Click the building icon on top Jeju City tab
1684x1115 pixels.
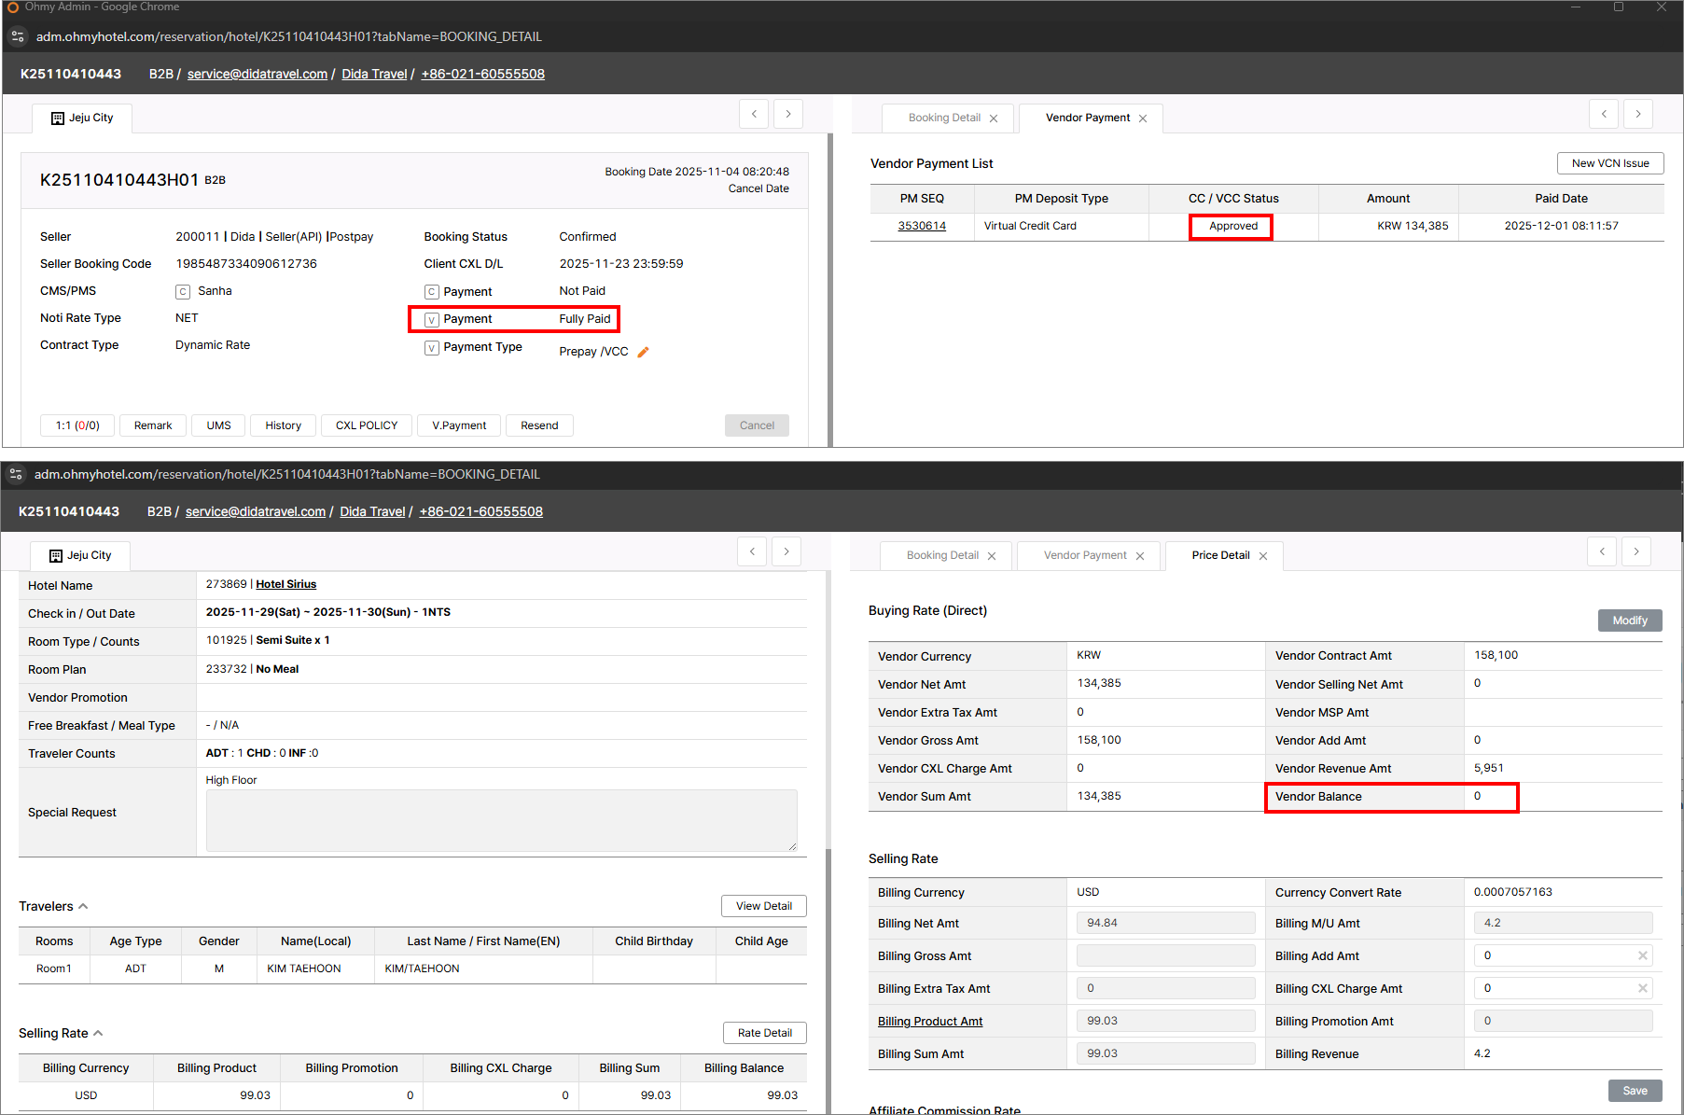tap(58, 118)
